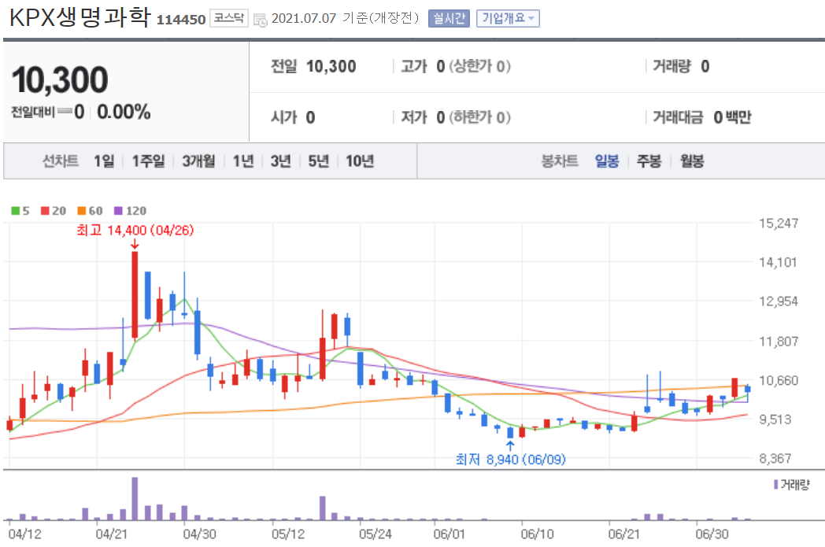Image resolution: width=825 pixels, height=547 pixels.
Task: Click the tallest purple volume bar
Action: (135, 499)
